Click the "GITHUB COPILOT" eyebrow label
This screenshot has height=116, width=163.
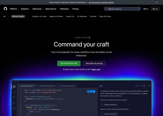click(81, 38)
